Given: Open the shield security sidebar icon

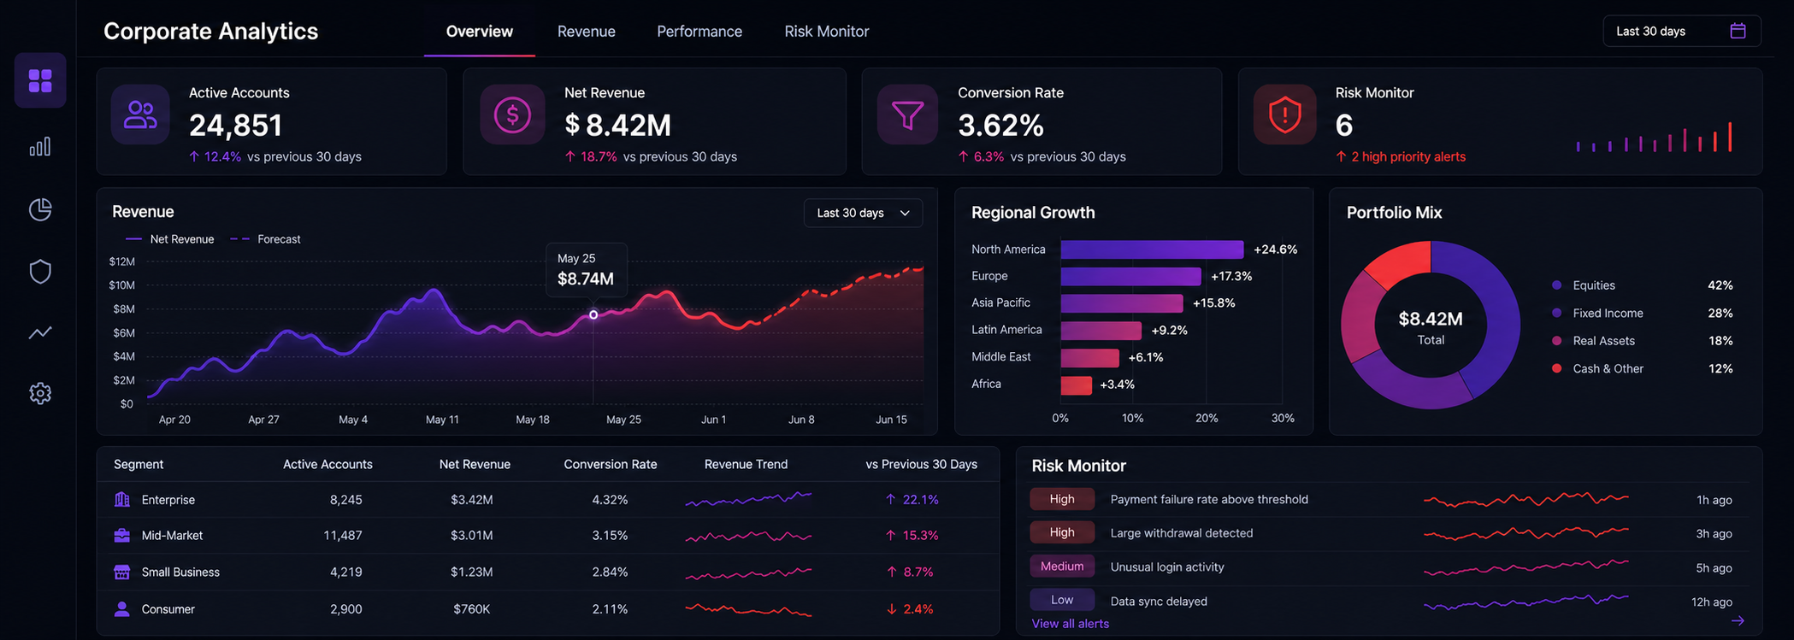Looking at the screenshot, I should [x=40, y=272].
